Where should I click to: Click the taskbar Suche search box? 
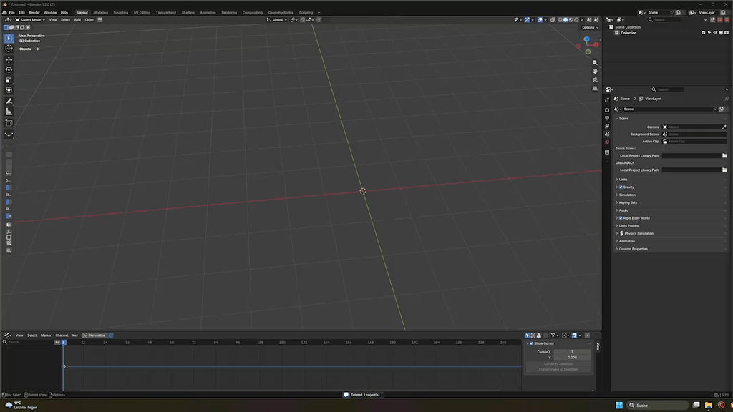[658, 405]
